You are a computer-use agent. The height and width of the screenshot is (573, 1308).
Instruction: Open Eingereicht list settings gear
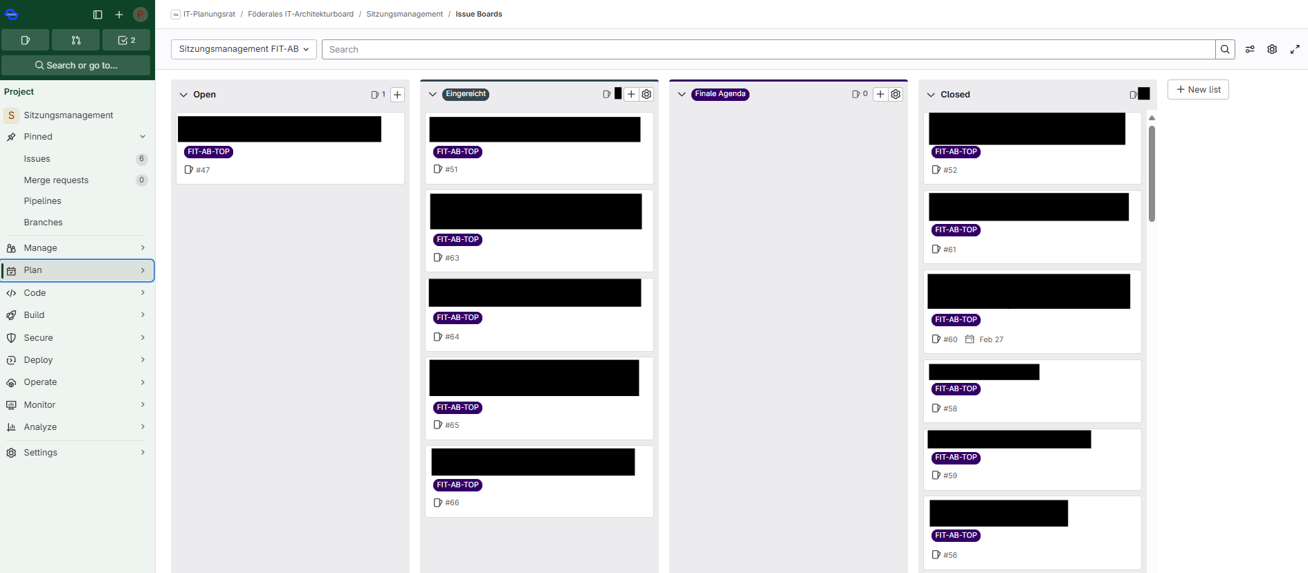coord(646,94)
